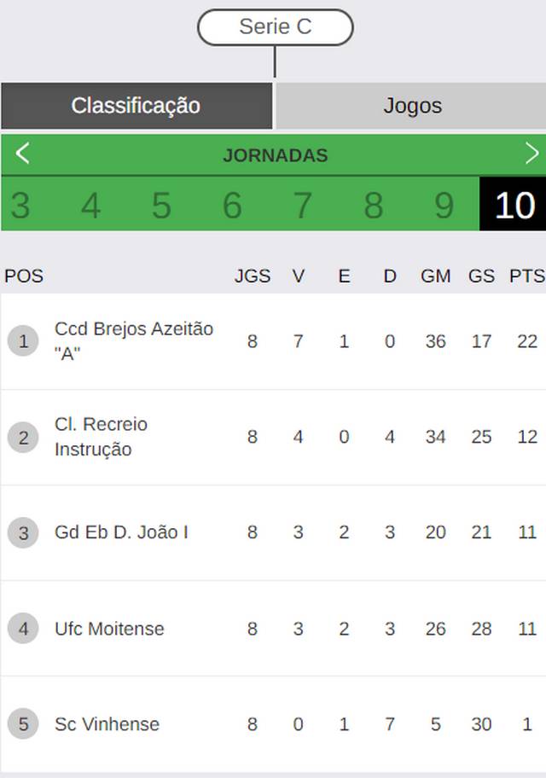Select jornada 4

(x=90, y=205)
